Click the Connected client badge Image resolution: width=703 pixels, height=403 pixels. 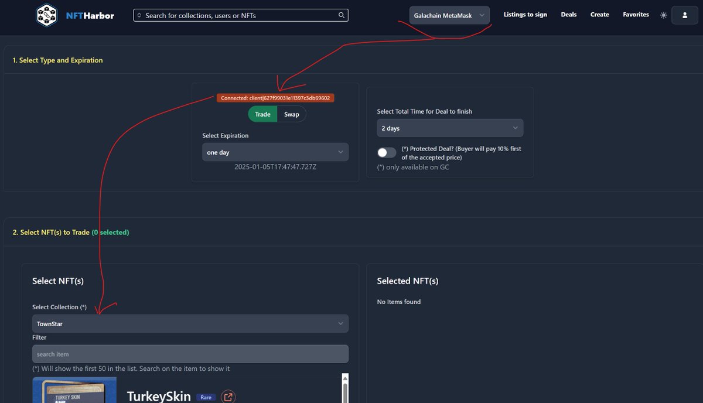pos(275,97)
